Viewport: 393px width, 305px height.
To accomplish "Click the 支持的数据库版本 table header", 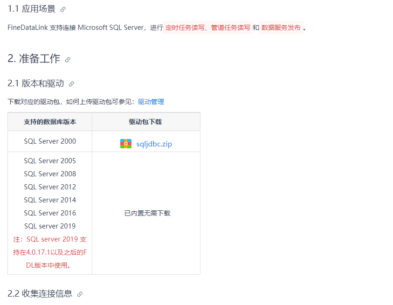I will [50, 122].
